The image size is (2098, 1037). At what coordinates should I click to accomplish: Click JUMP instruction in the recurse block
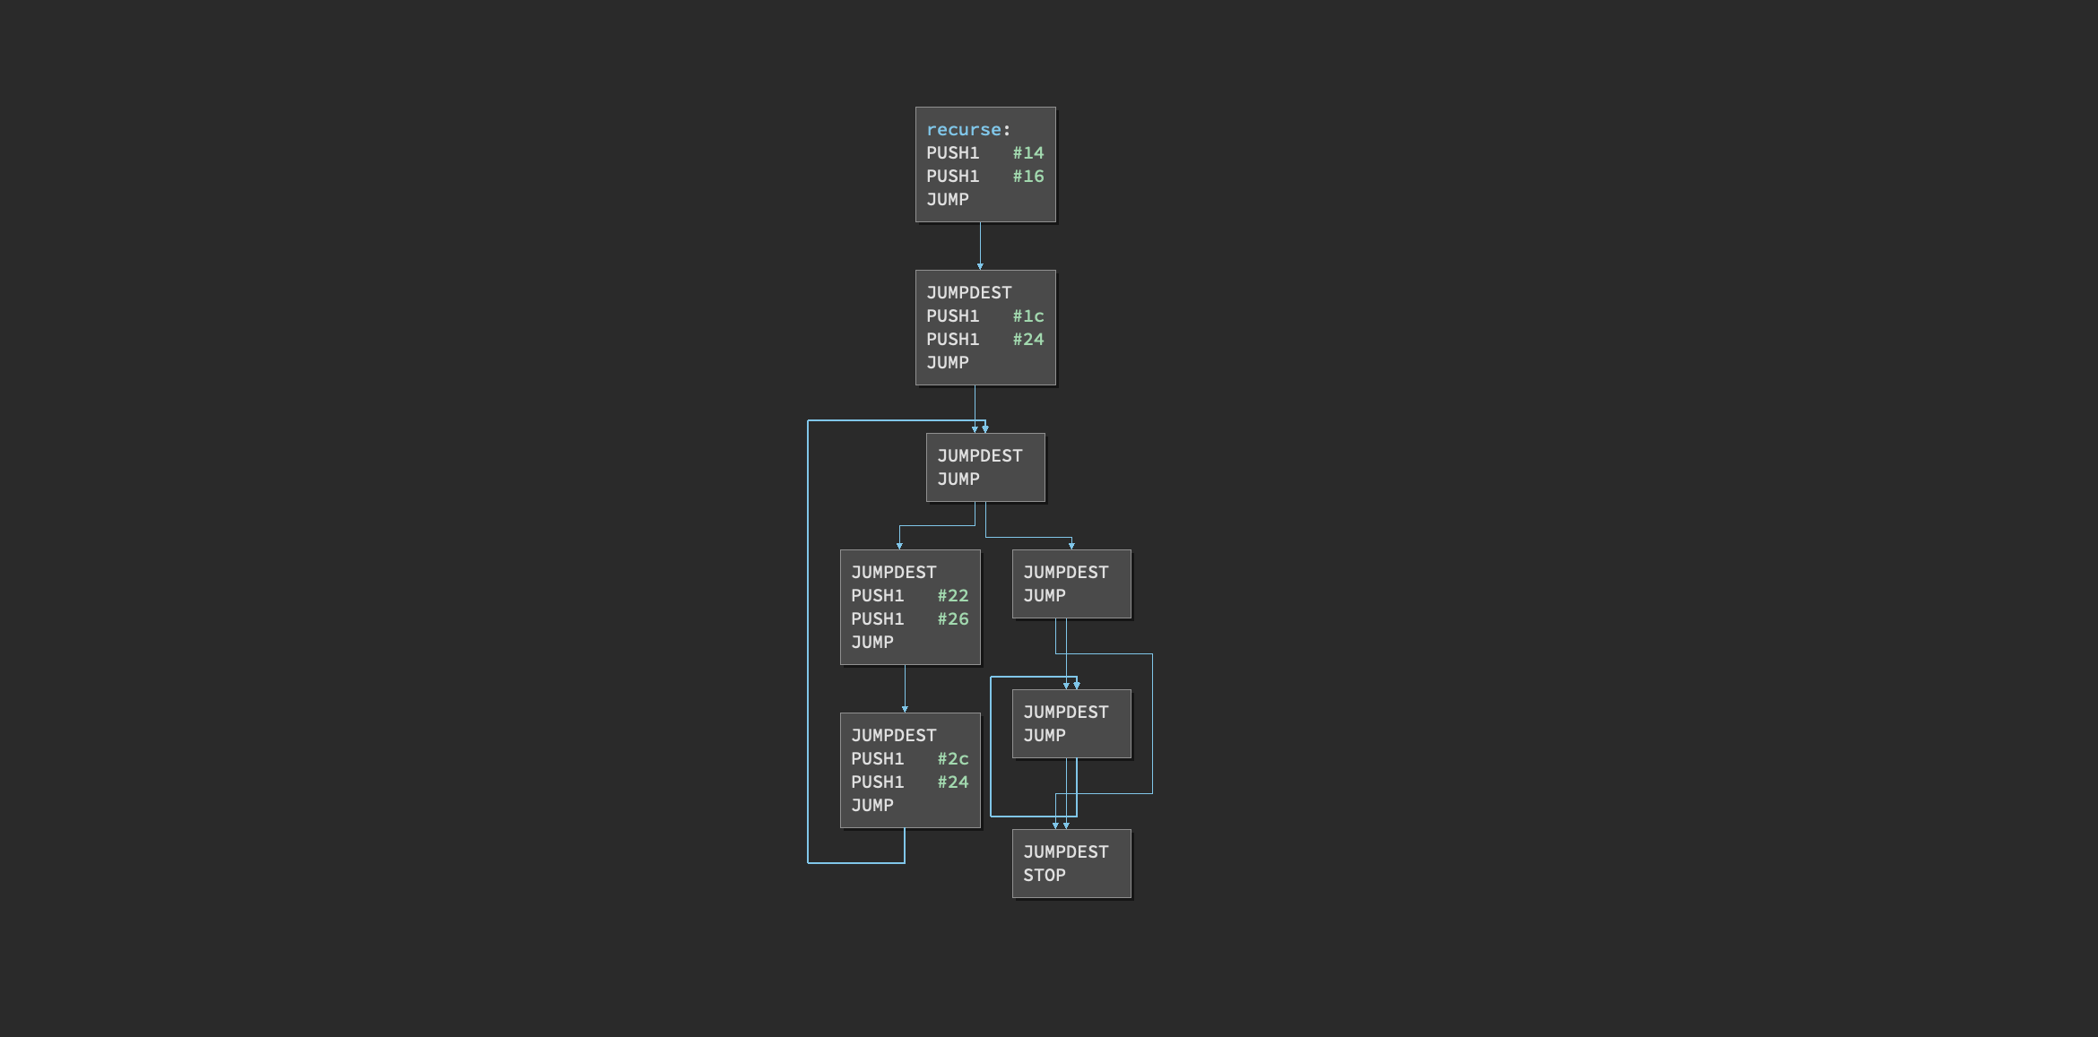coord(947,200)
